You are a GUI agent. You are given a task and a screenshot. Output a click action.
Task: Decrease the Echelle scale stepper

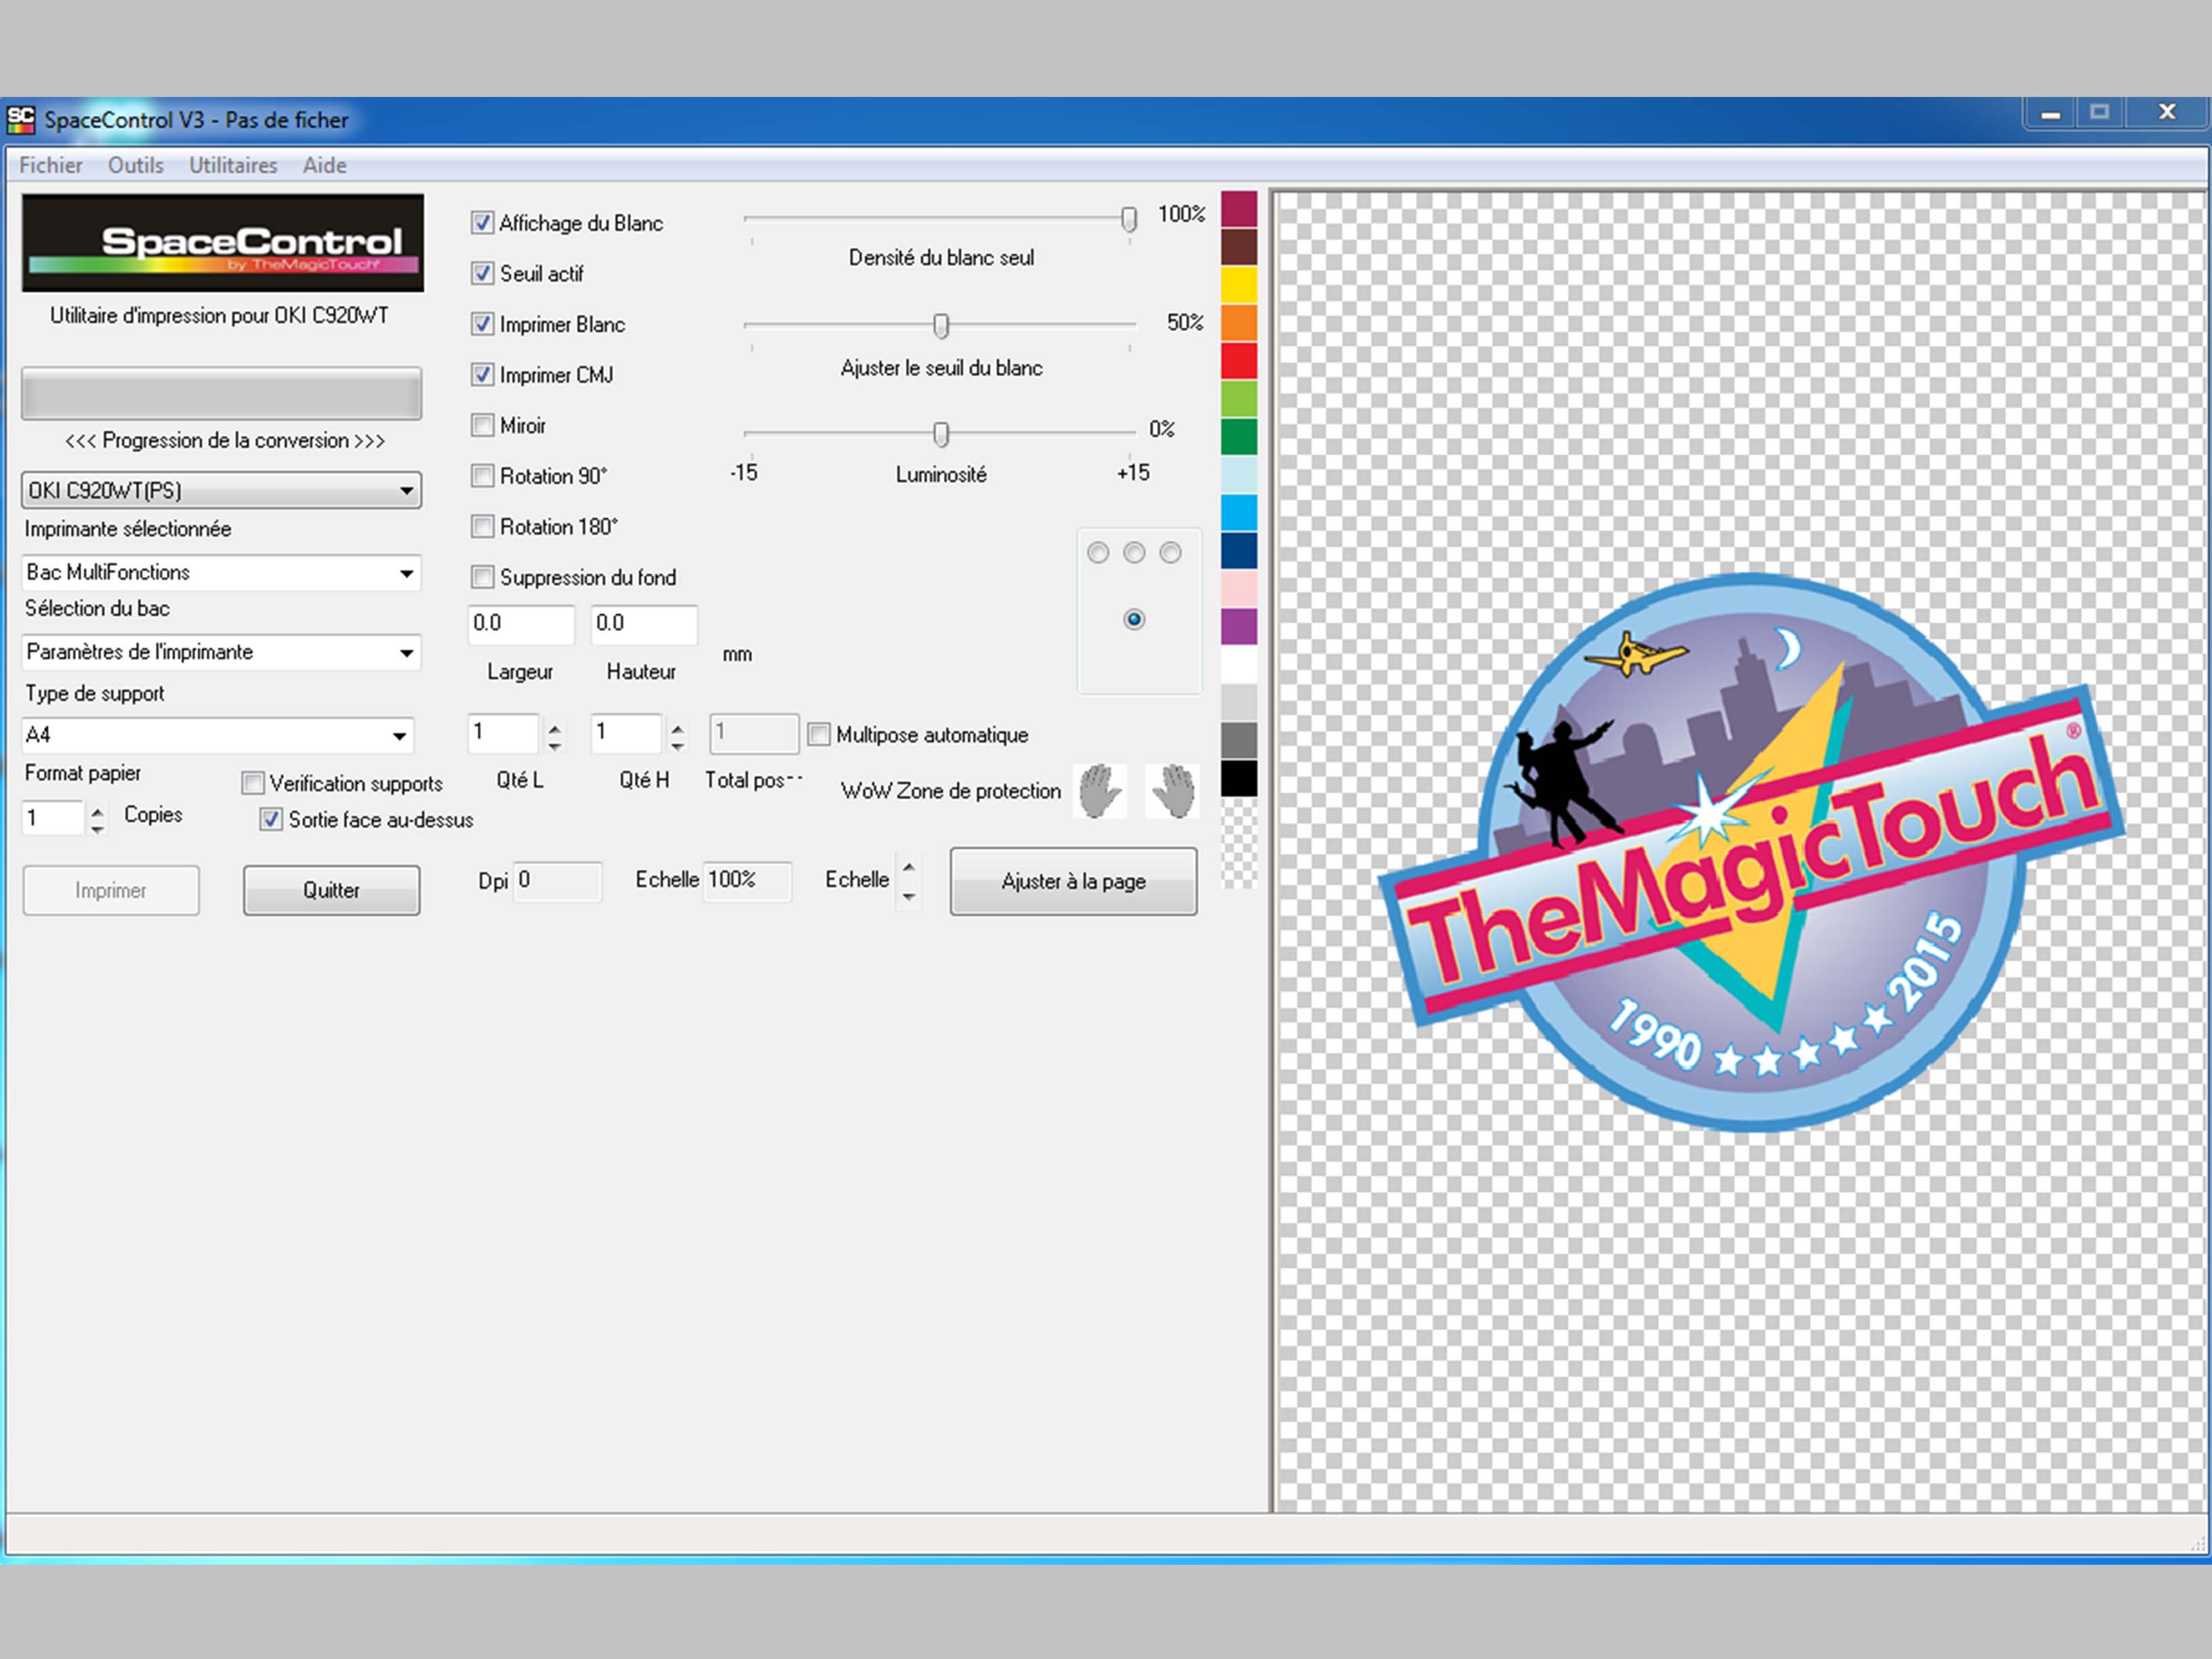coord(908,896)
